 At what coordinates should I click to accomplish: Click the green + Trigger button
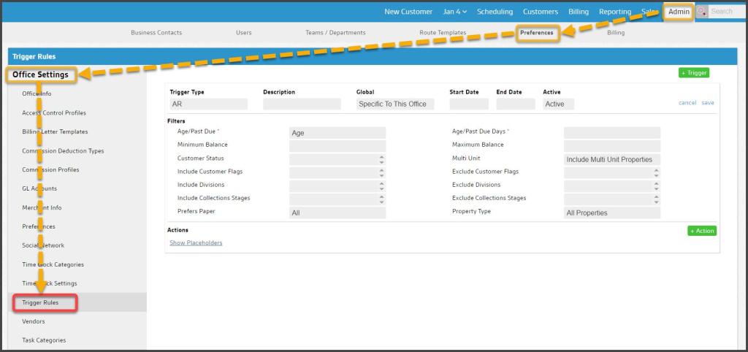(x=693, y=73)
